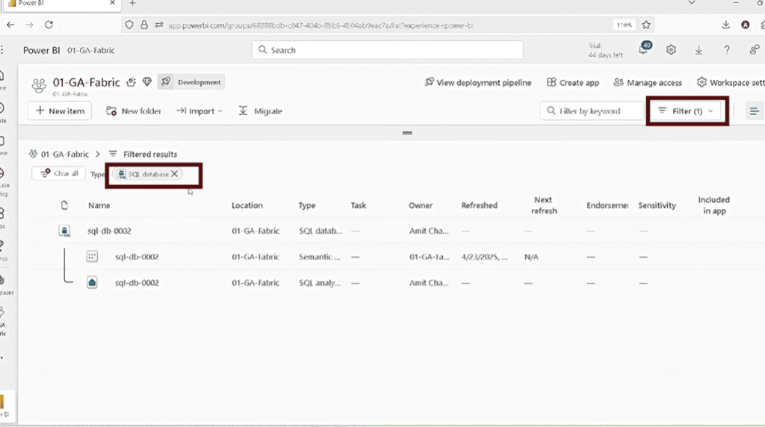Click View deployment pipeline

click(478, 82)
